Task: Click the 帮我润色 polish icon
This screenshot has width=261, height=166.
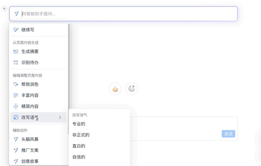Action: 16,84
